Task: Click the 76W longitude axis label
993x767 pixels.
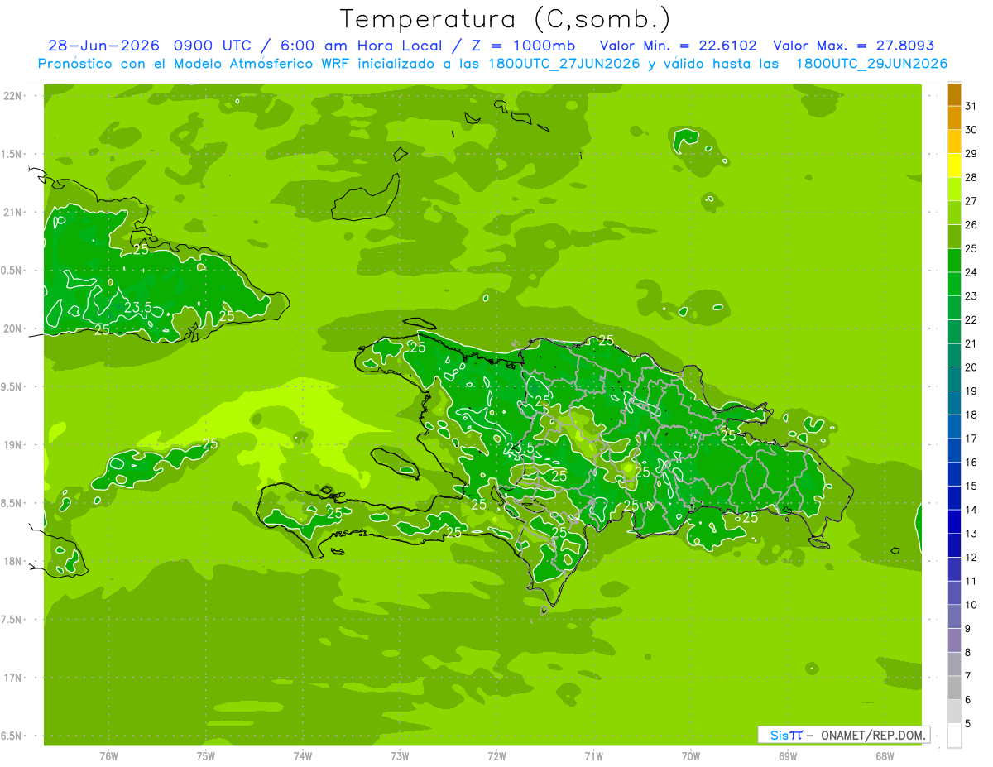Action: 108,756
